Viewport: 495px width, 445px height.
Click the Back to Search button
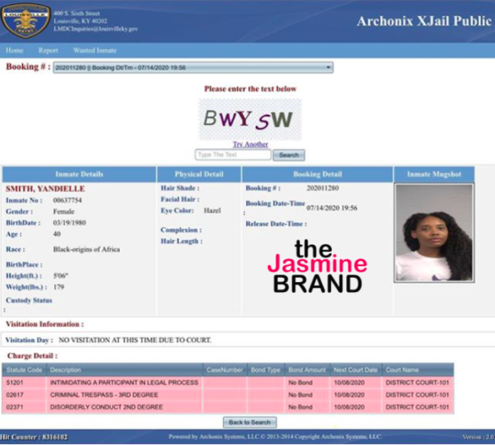click(250, 423)
